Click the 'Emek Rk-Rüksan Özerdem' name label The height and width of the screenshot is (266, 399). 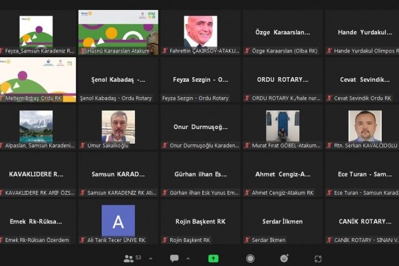click(x=37, y=240)
